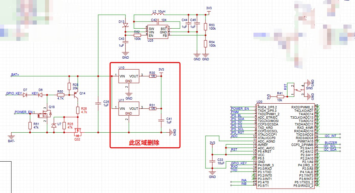Click the I2C_SCL net label

pos(330,146)
